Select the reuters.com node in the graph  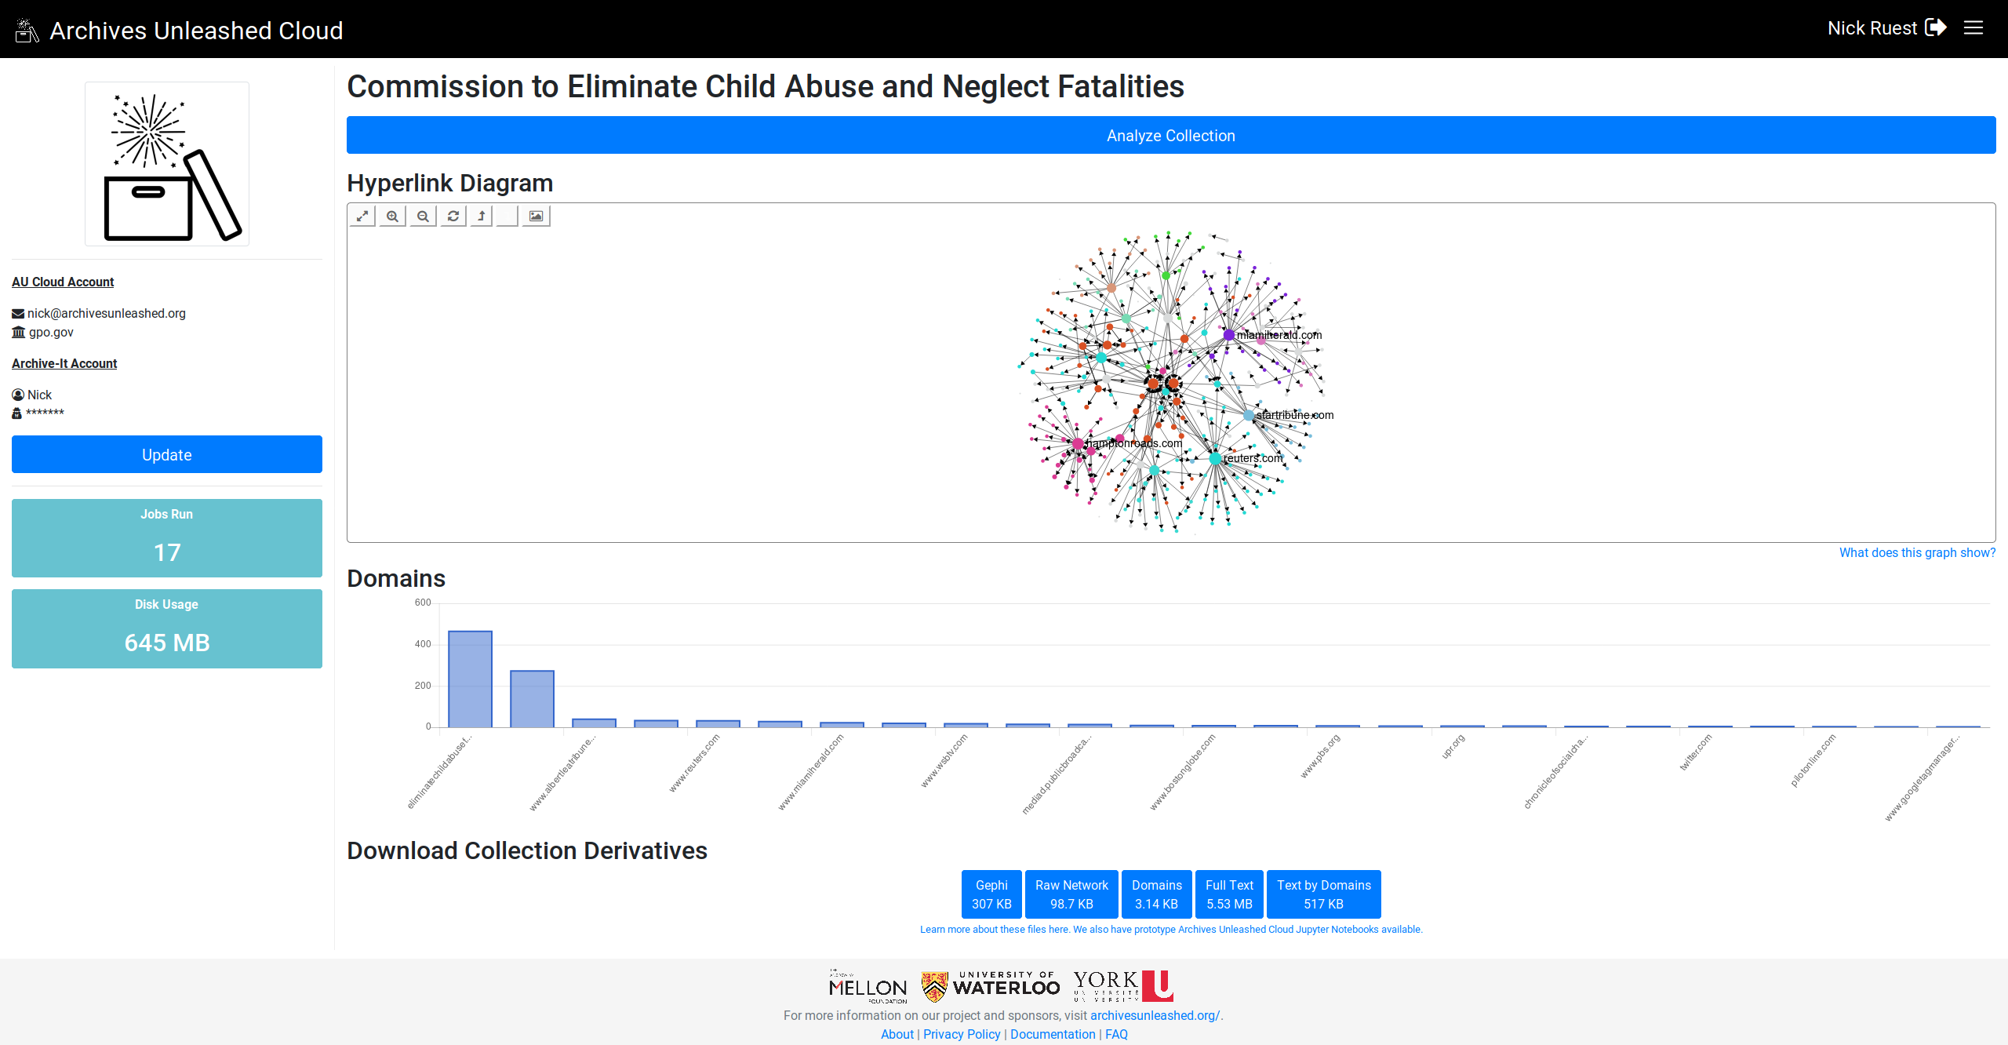point(1215,458)
